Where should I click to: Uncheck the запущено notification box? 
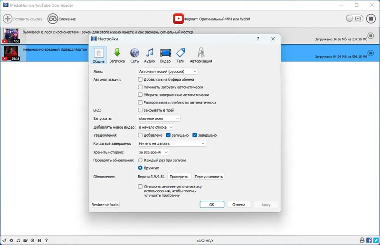point(168,135)
